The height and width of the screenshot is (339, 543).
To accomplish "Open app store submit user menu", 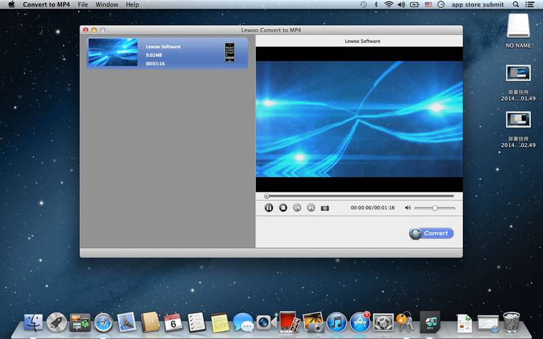I will pos(478,5).
